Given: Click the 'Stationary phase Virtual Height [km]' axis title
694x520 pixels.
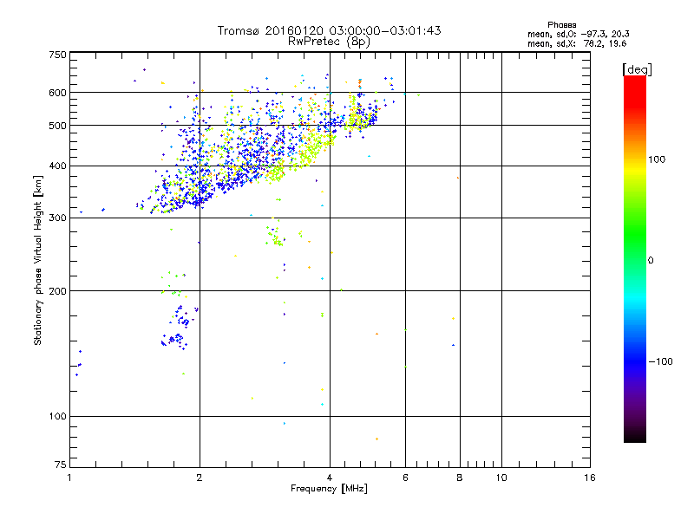Looking at the screenshot, I should pos(38,260).
